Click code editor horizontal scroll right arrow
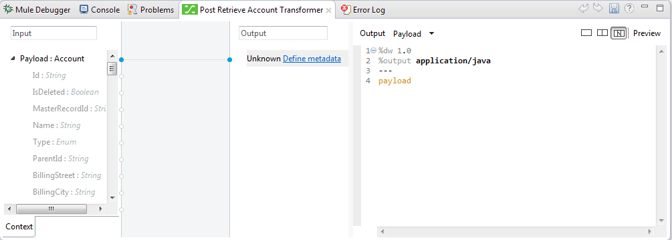This screenshot has width=672, height=240. coord(650,232)
